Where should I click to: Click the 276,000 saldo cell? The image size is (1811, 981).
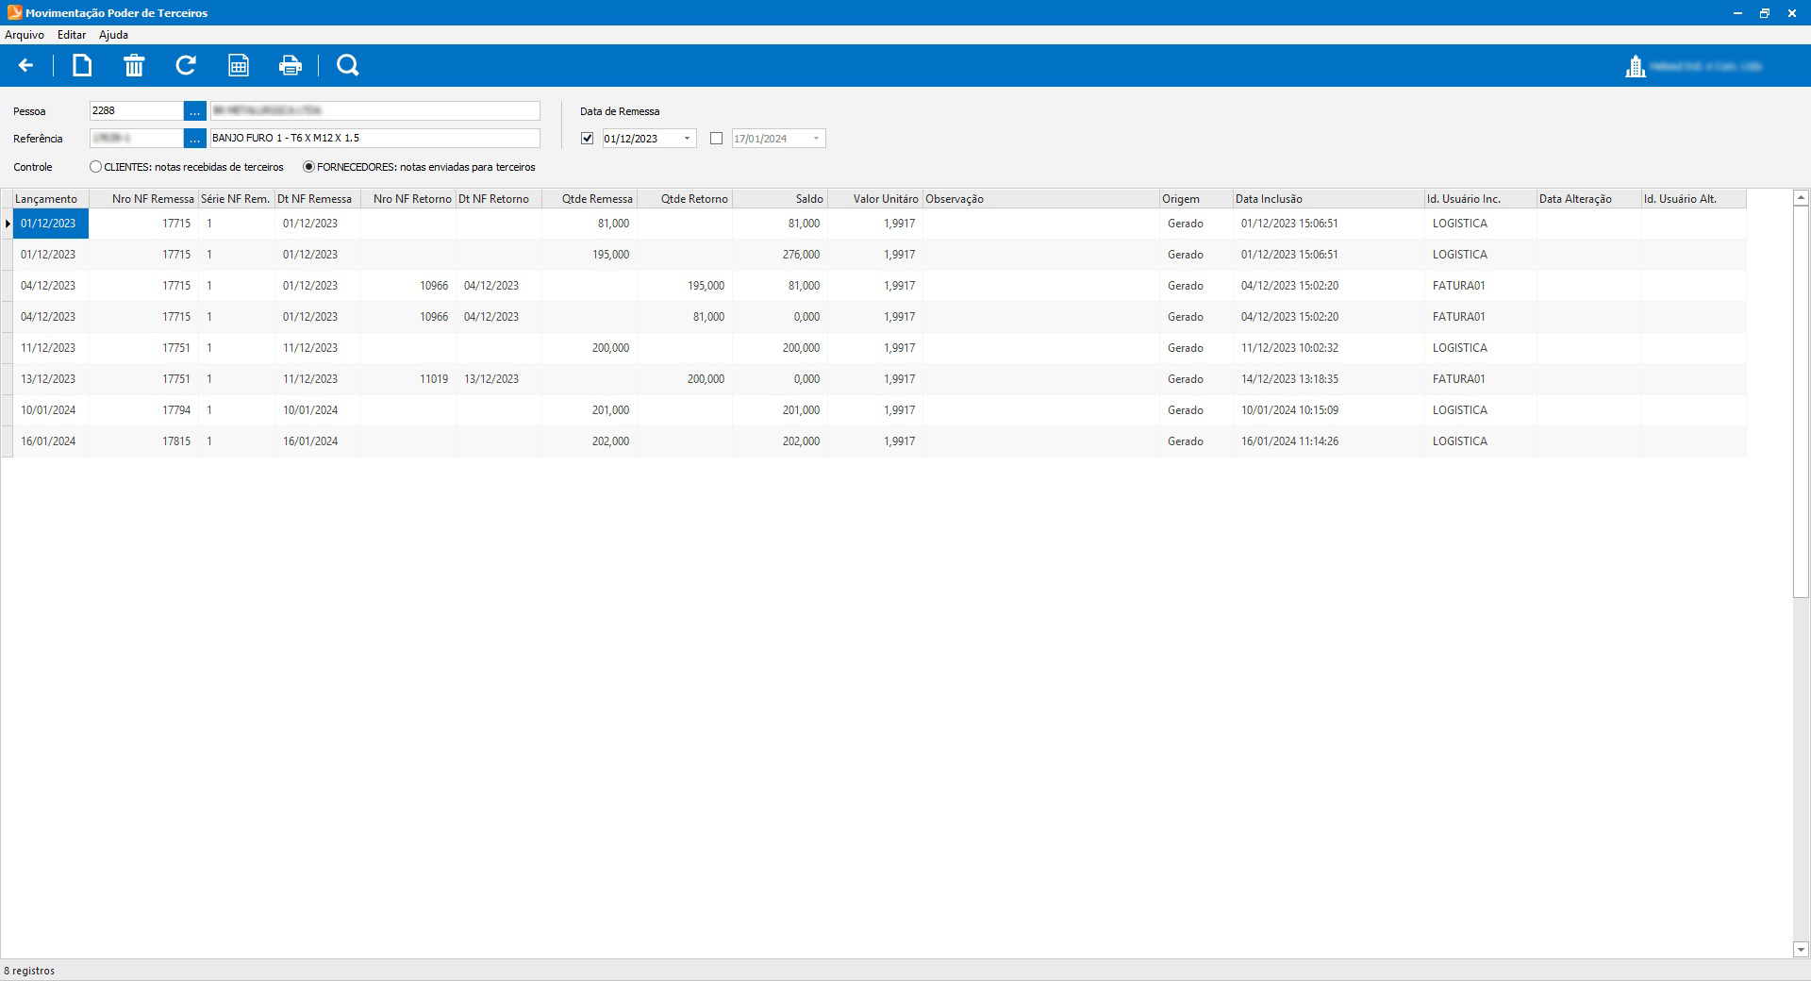tap(780, 255)
